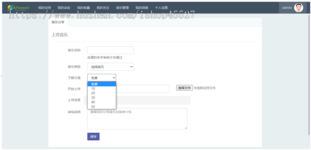This screenshot has height=150, width=311.
Task: Switch to the 音乐分享 tab
Action: click(58, 22)
